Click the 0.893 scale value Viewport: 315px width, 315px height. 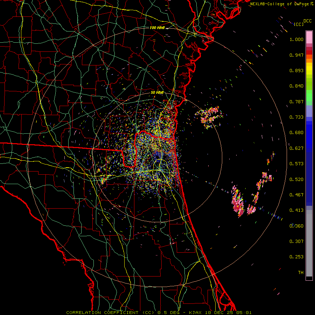(296, 70)
